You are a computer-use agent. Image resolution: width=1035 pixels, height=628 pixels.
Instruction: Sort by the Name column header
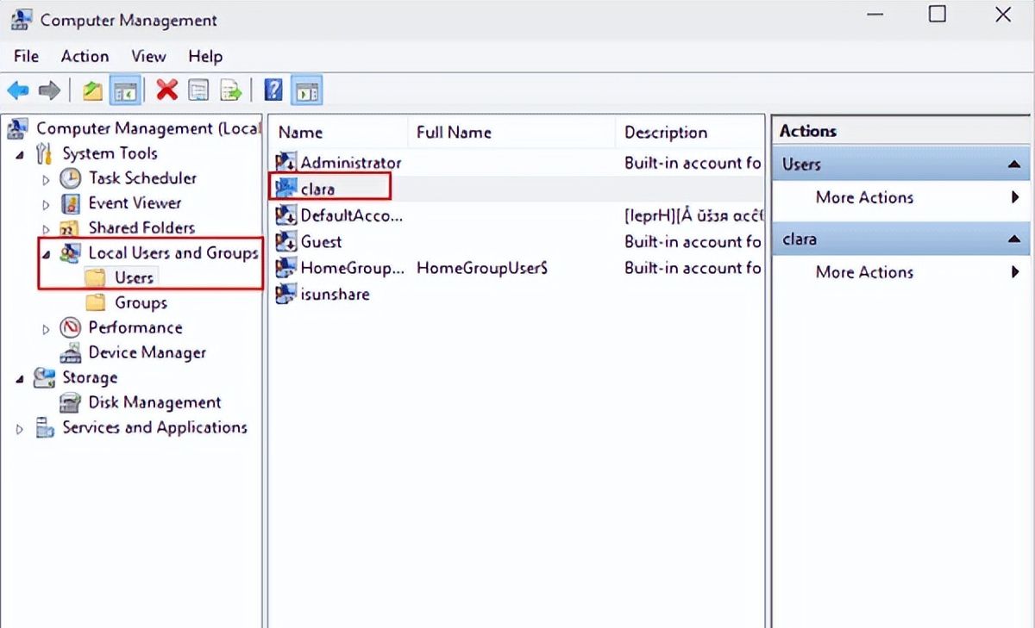(x=338, y=133)
